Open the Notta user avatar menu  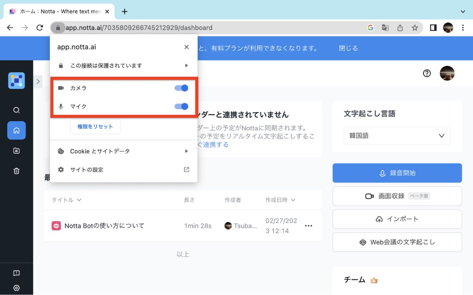447,73
